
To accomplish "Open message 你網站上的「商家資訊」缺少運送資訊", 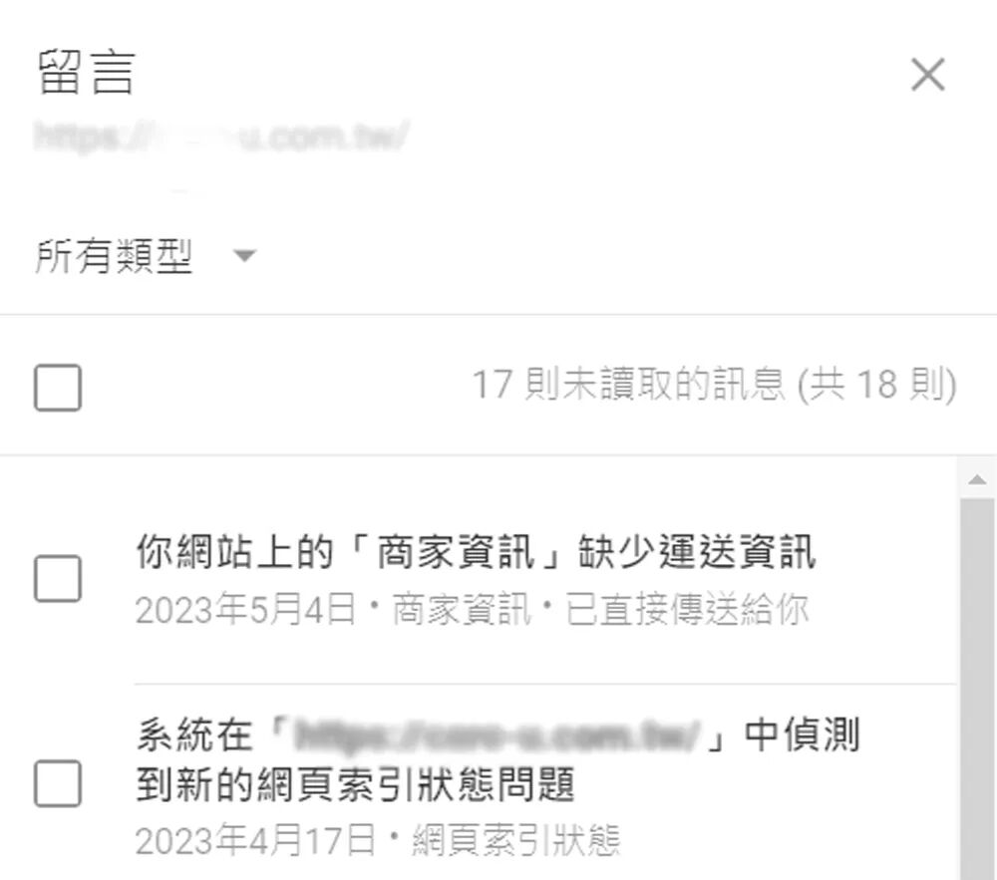I will point(476,551).
